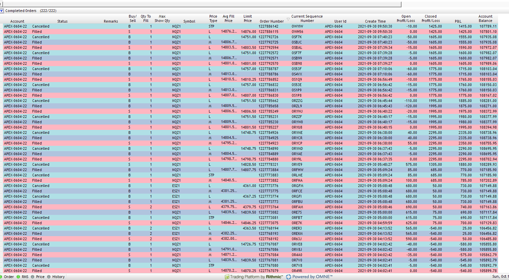
Task: Click the "Completed Orders (222/222)" panel title
Action: point(31,11)
